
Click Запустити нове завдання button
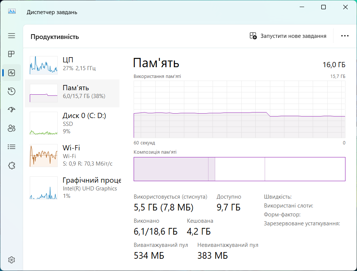[x=288, y=36]
